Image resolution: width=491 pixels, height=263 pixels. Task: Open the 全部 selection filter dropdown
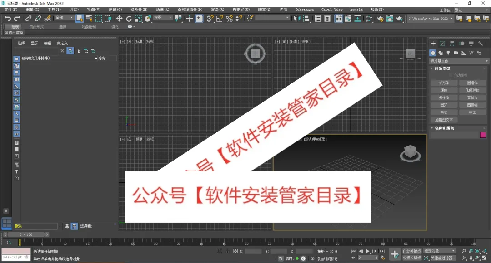(x=64, y=18)
